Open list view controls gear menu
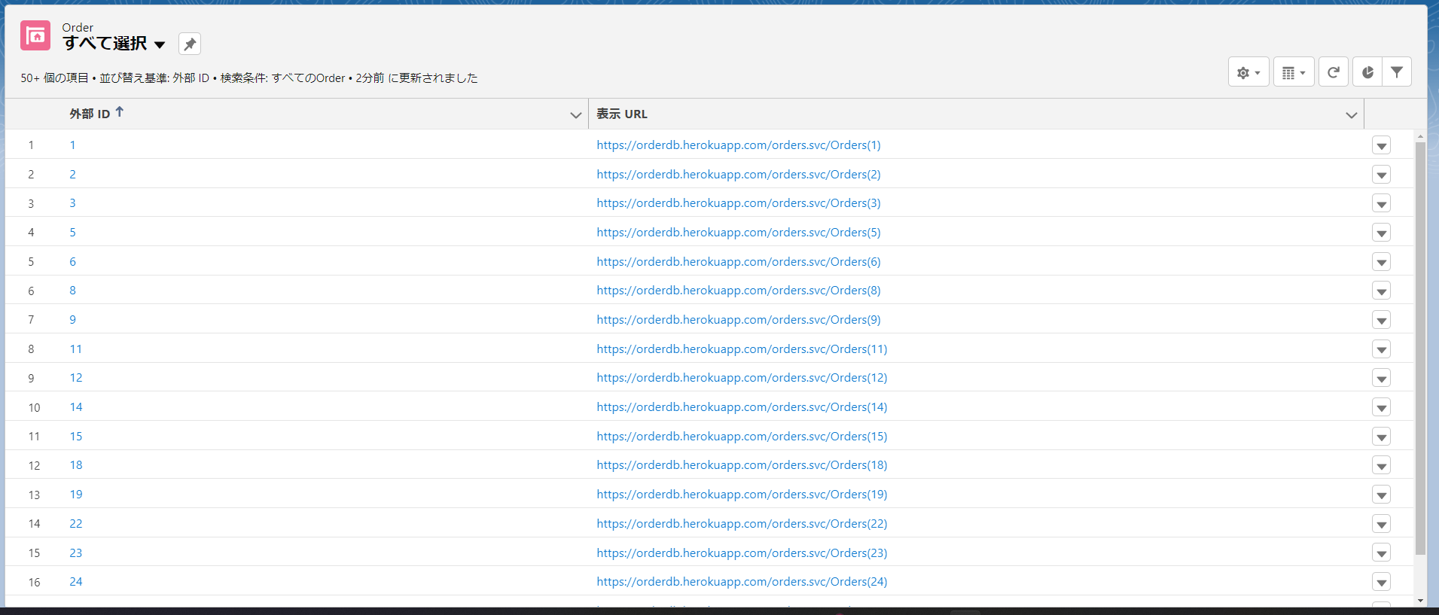Viewport: 1439px width, 615px height. tap(1248, 72)
